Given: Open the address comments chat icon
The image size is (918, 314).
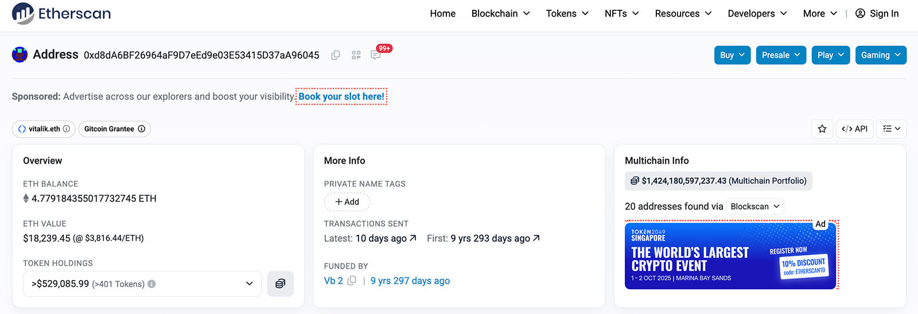Looking at the screenshot, I should [376, 55].
